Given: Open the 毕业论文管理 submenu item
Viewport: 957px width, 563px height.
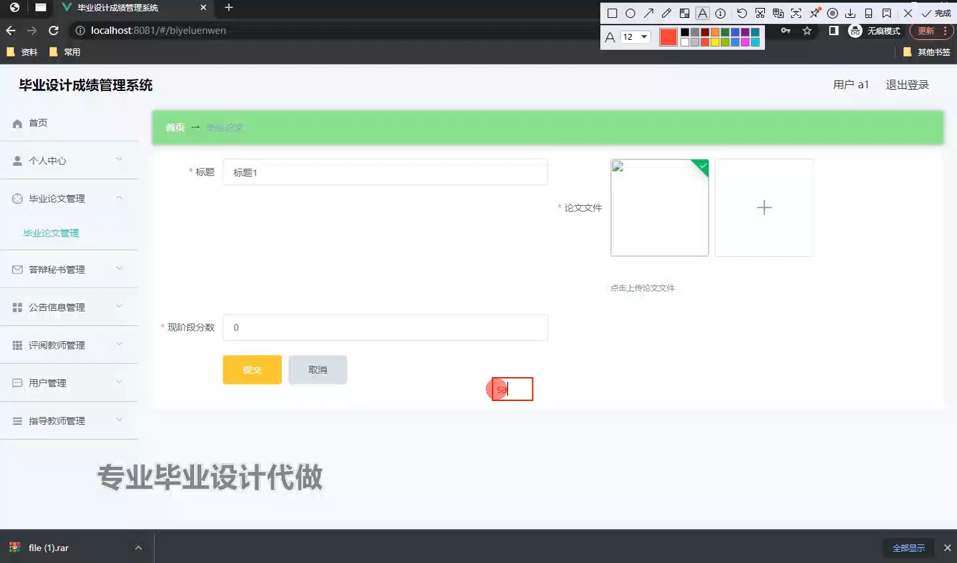Looking at the screenshot, I should tap(51, 233).
